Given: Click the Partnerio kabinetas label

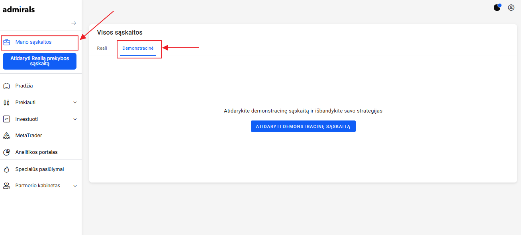Looking at the screenshot, I should 38,186.
